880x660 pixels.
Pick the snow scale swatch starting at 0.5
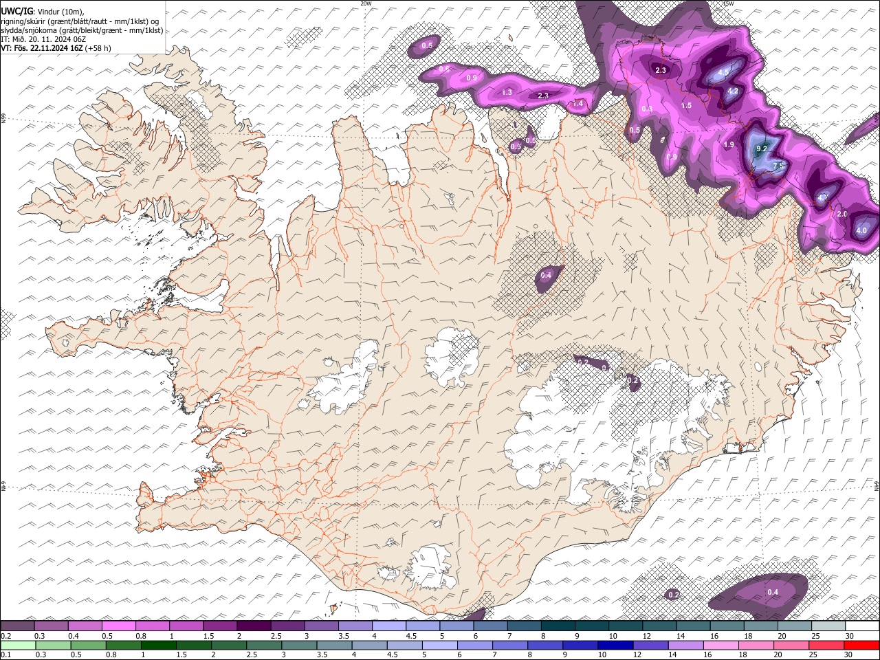(x=118, y=626)
